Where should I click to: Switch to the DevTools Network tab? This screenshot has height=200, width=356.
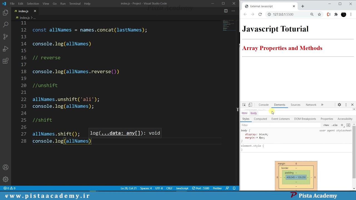click(311, 105)
